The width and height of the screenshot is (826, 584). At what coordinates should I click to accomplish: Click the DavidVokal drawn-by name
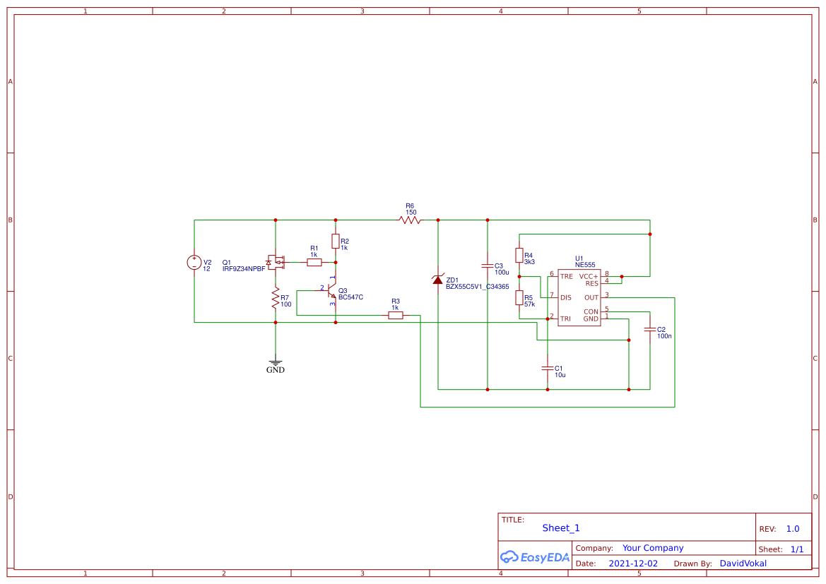point(743,564)
